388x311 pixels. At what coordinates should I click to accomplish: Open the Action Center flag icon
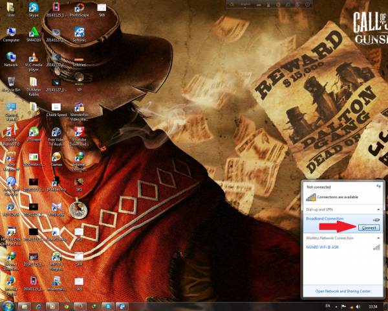[x=343, y=306]
